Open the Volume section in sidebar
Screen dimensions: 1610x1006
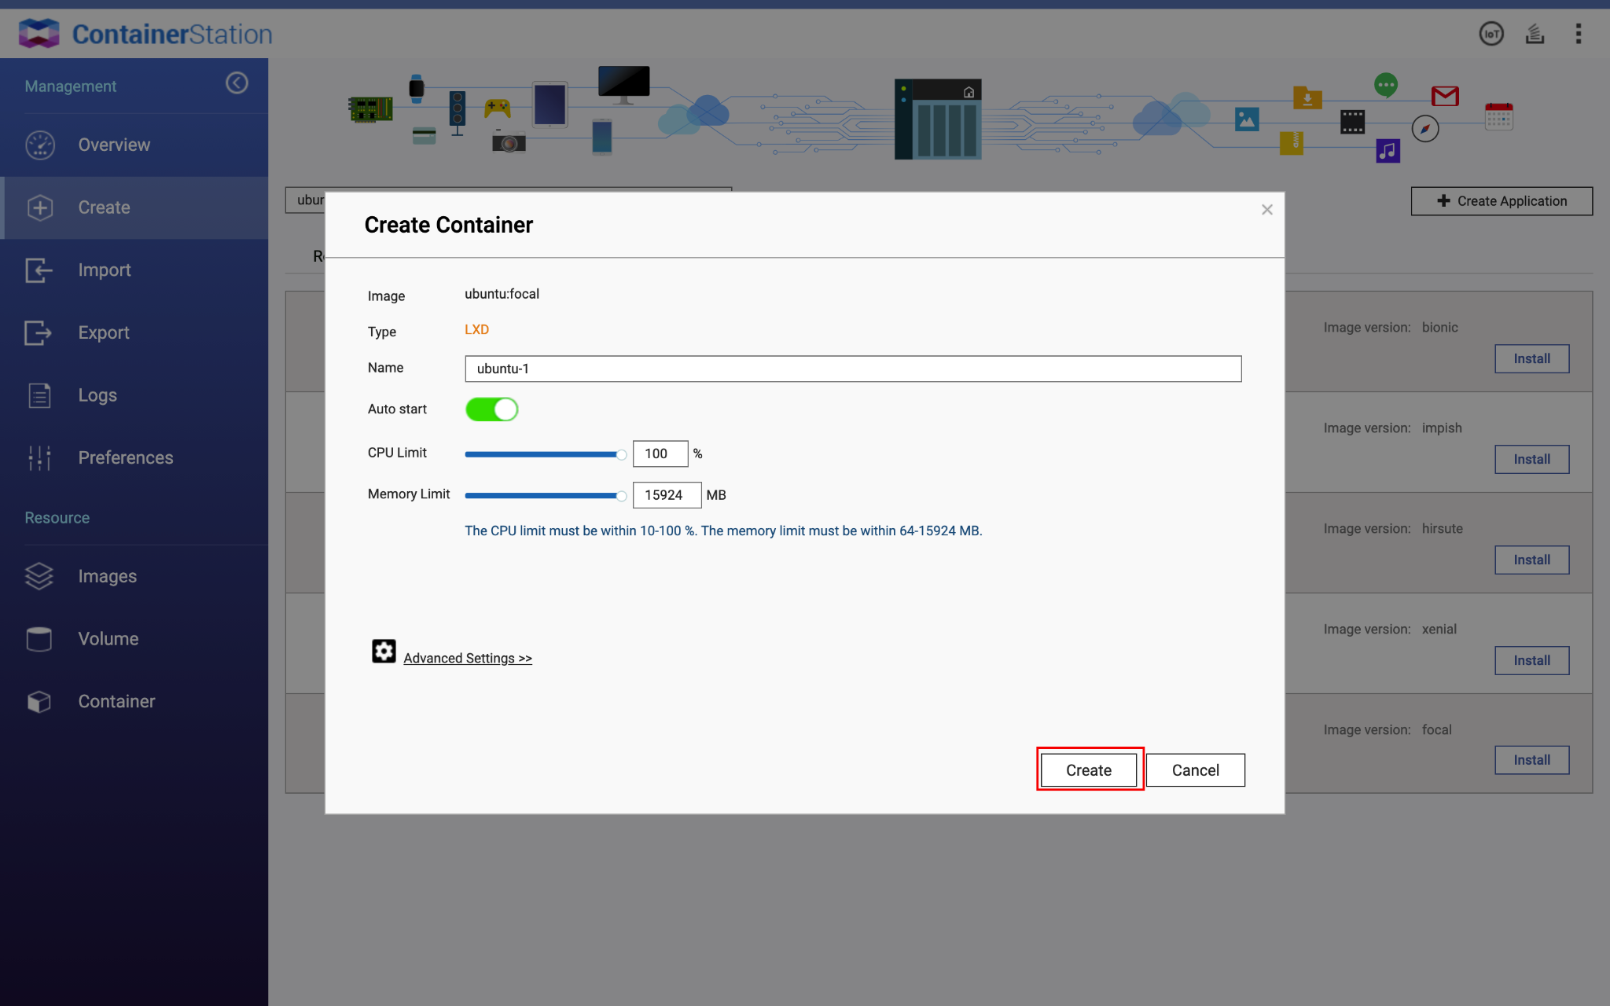[x=108, y=639]
